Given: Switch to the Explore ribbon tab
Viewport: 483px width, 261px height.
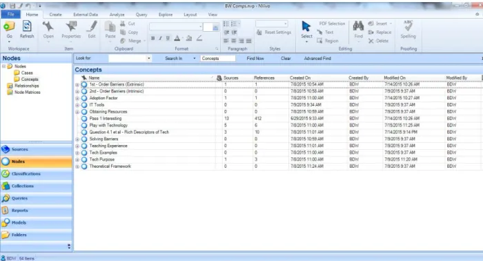Looking at the screenshot, I should click(x=166, y=14).
